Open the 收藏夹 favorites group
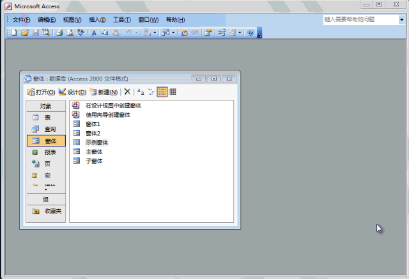Screen dimensions: 409x279 pyautogui.click(x=46, y=211)
